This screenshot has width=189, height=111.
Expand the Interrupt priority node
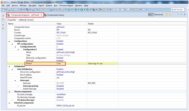point(18,86)
